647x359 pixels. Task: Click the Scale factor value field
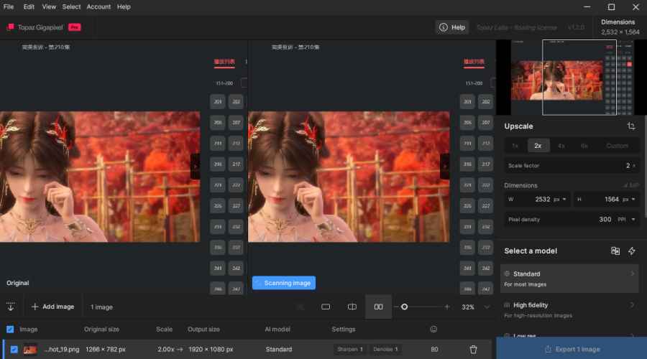click(x=572, y=165)
